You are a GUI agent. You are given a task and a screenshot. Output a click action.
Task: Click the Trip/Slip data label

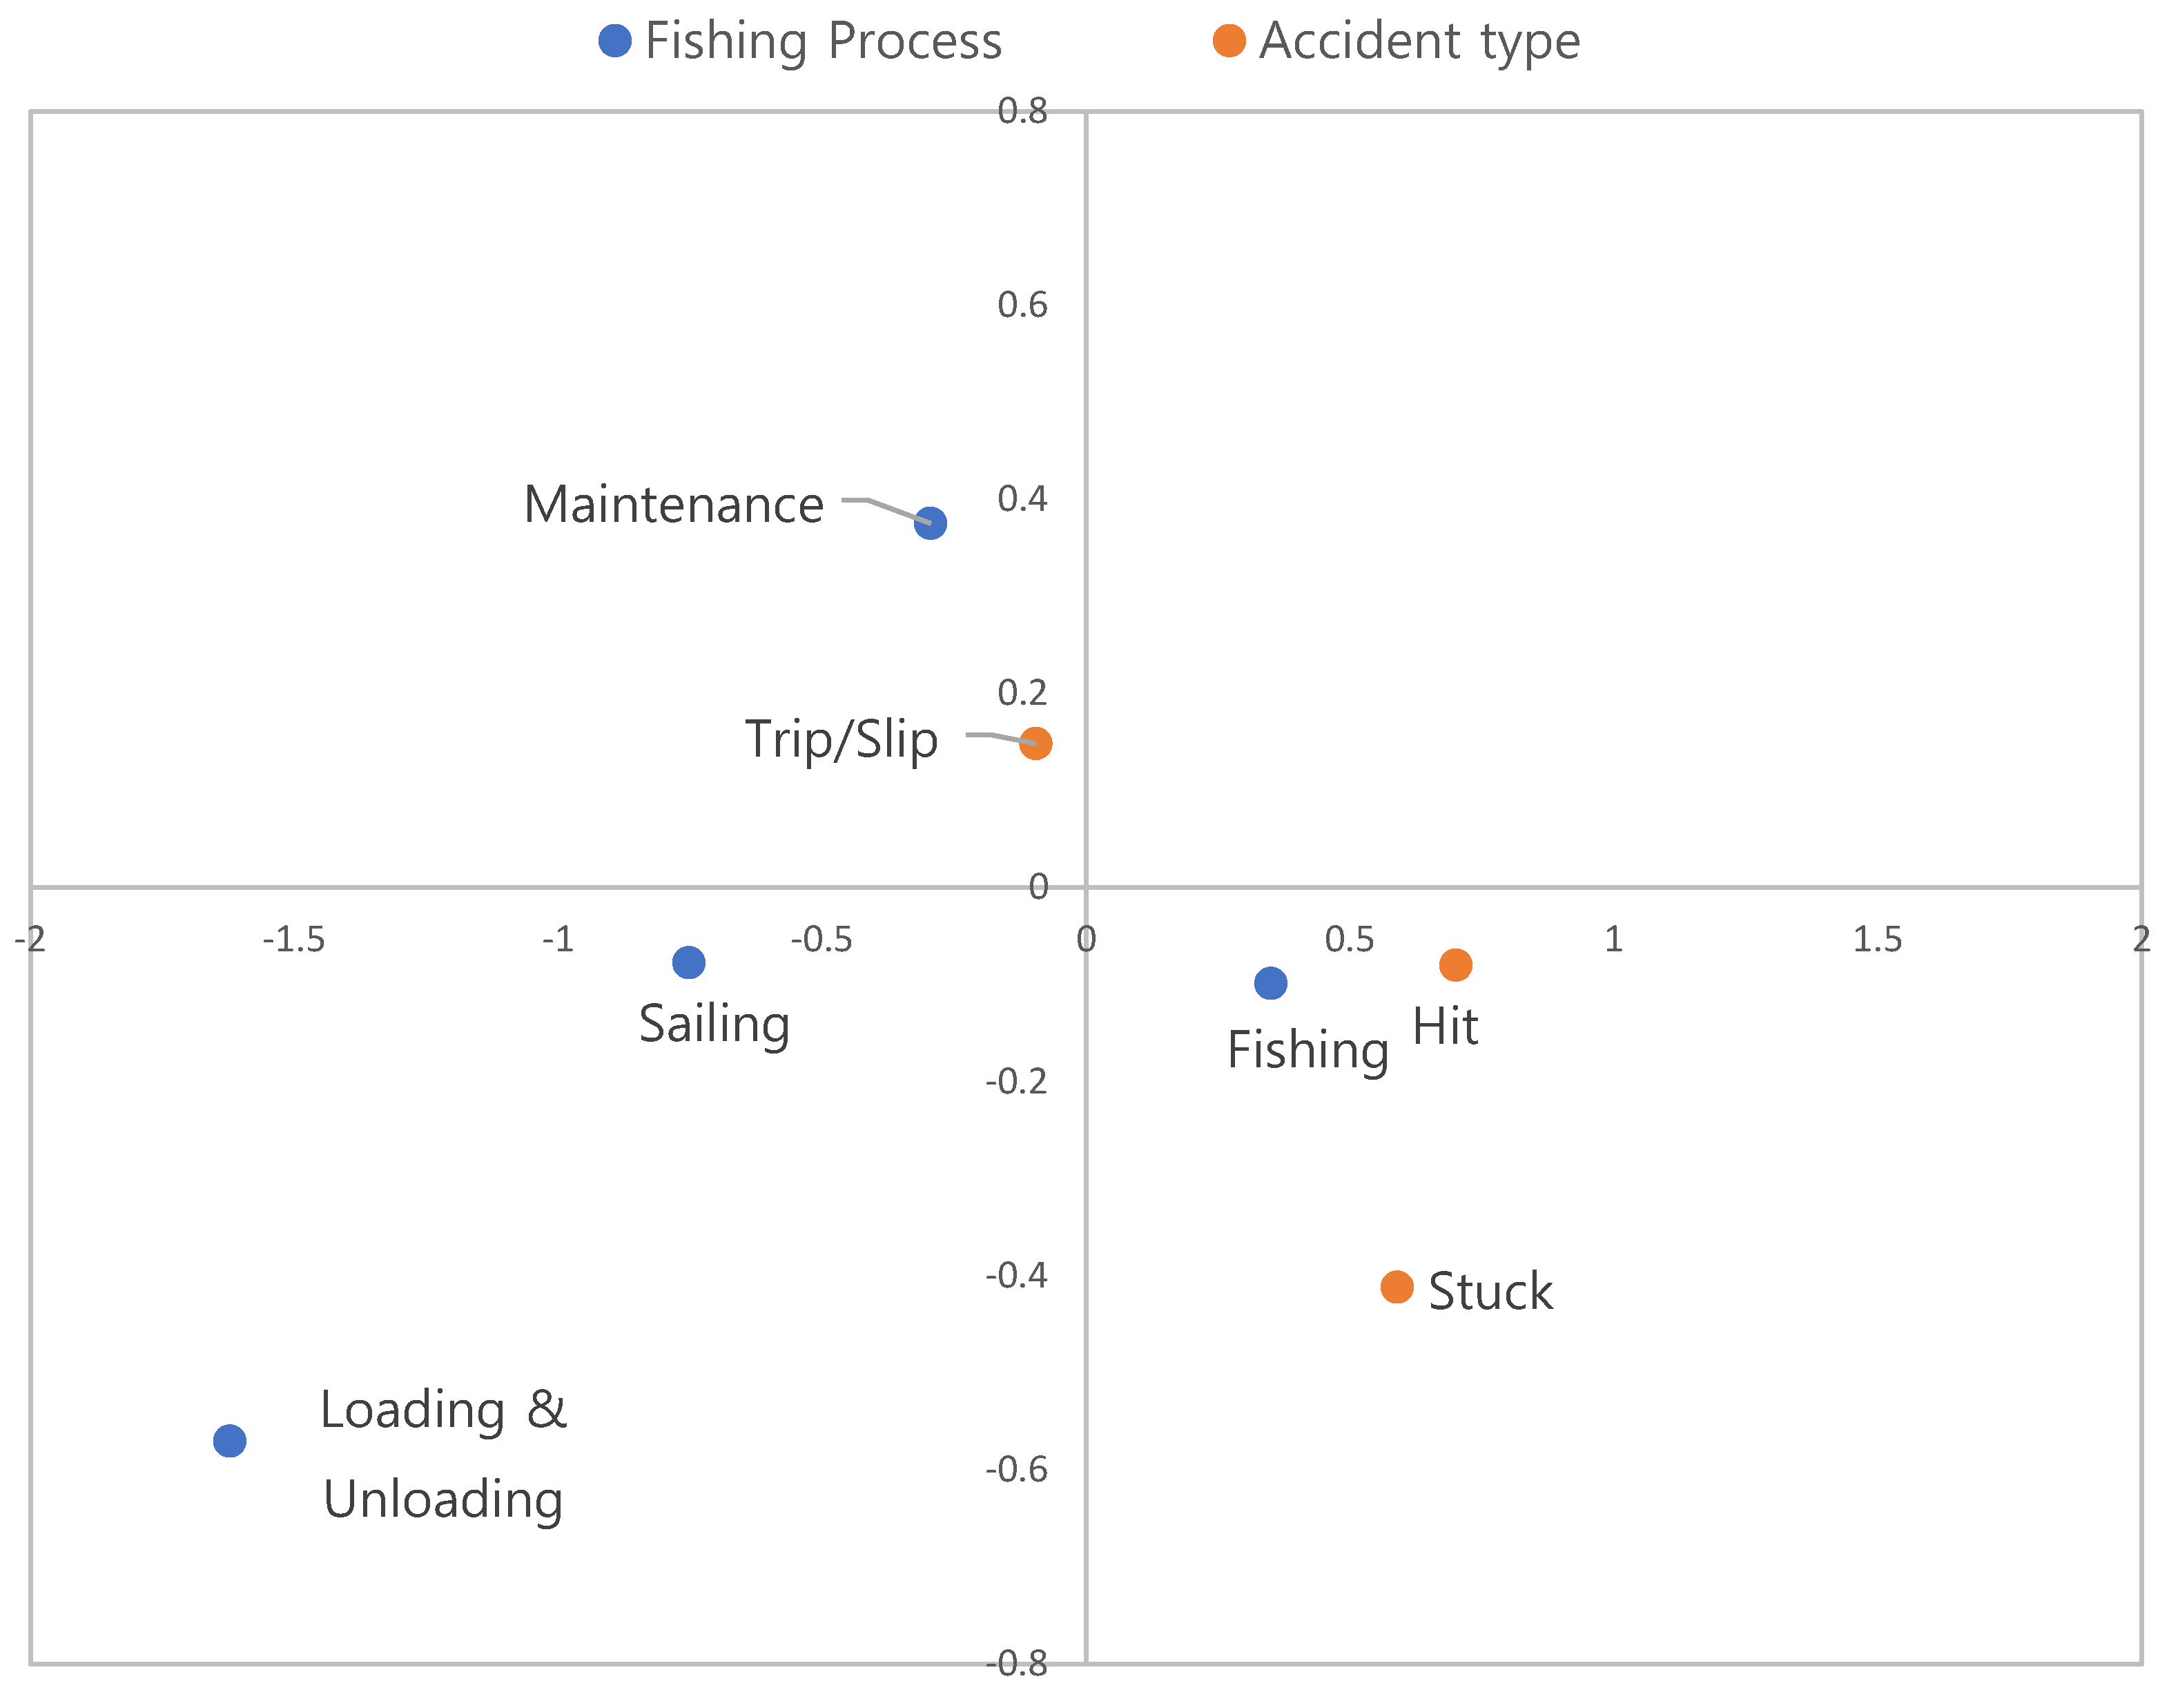tap(842, 739)
